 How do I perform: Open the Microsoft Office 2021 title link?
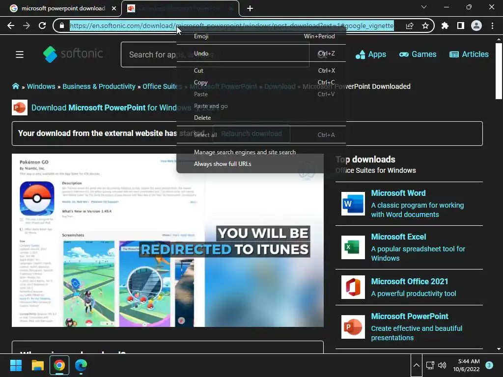[x=409, y=281]
